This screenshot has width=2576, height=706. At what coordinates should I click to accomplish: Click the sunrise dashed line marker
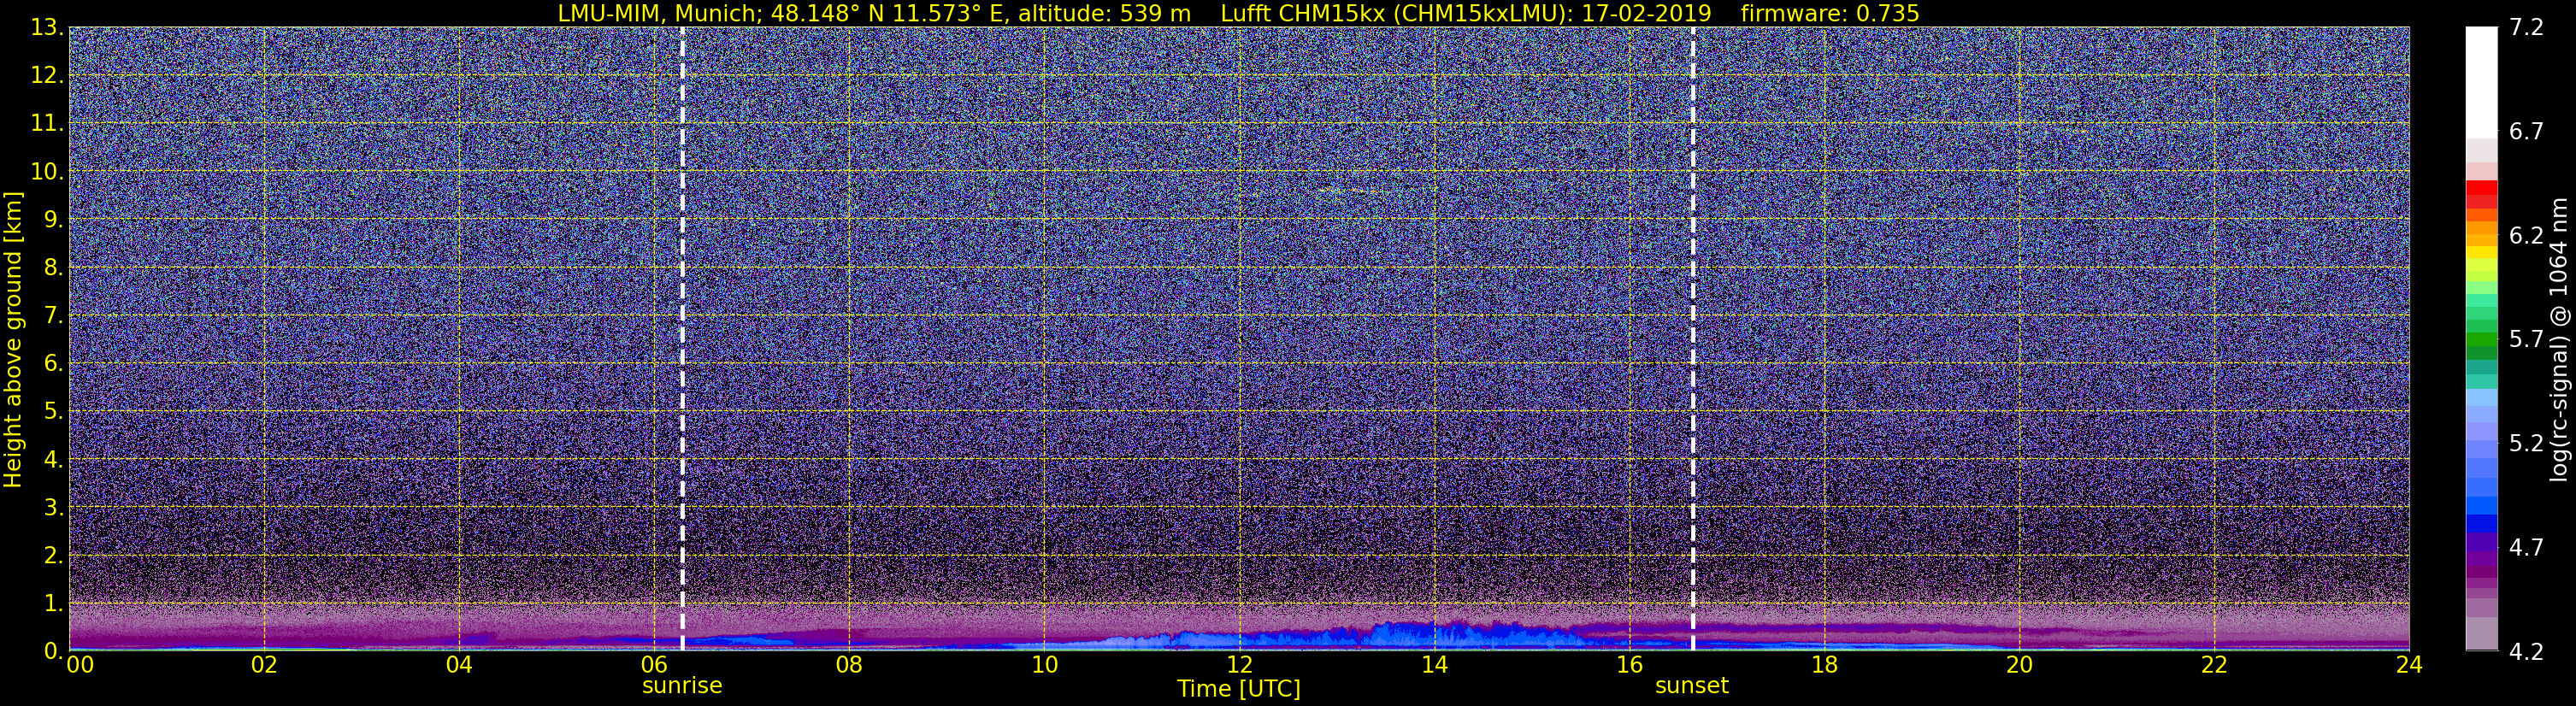[682, 338]
